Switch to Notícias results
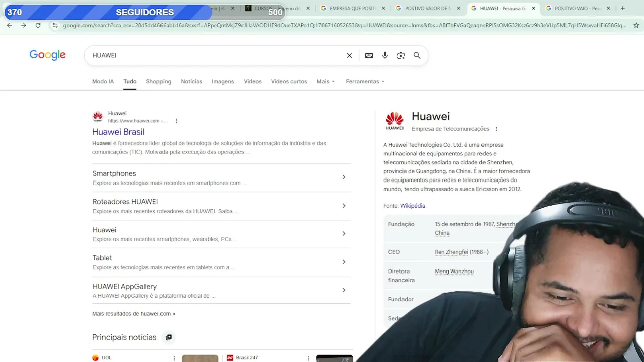The image size is (644, 362). point(191,81)
